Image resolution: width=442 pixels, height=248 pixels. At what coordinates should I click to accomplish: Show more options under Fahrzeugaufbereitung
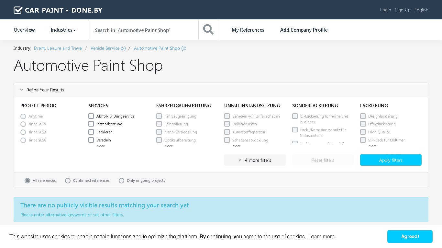169,146
